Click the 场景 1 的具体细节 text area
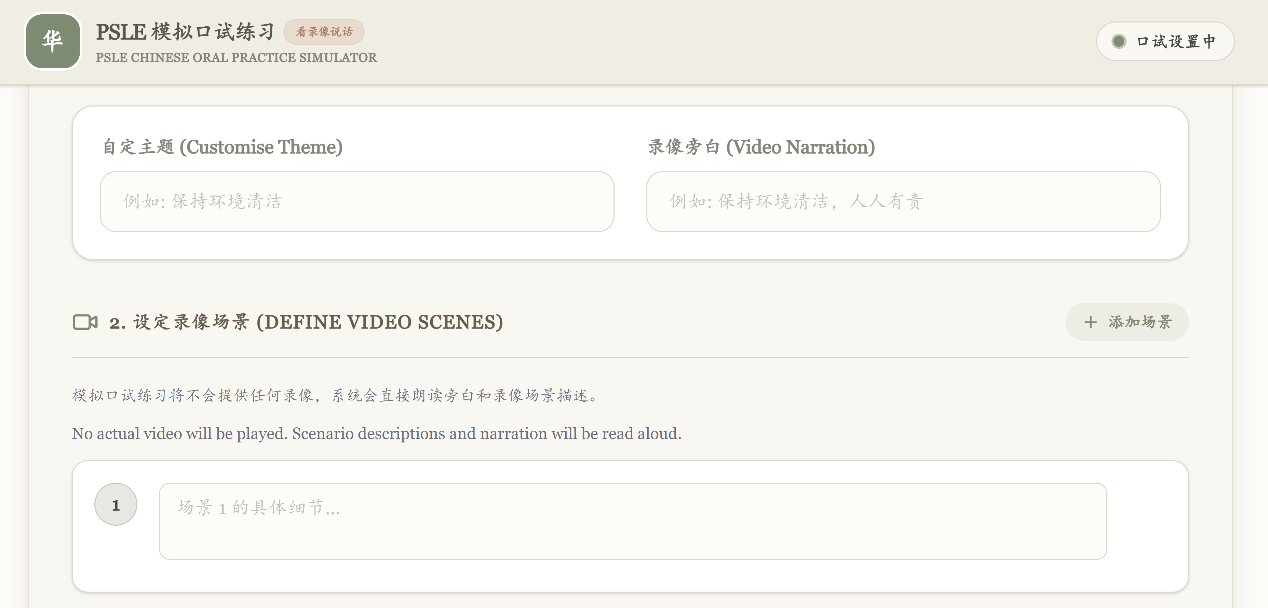This screenshot has width=1268, height=608. [x=633, y=521]
